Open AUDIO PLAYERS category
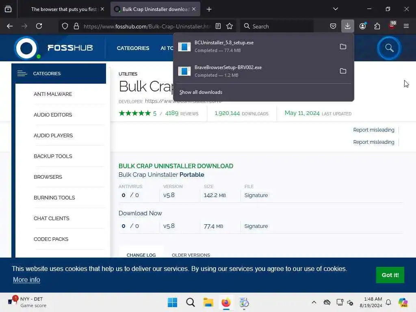The image size is (416, 312). [53, 136]
